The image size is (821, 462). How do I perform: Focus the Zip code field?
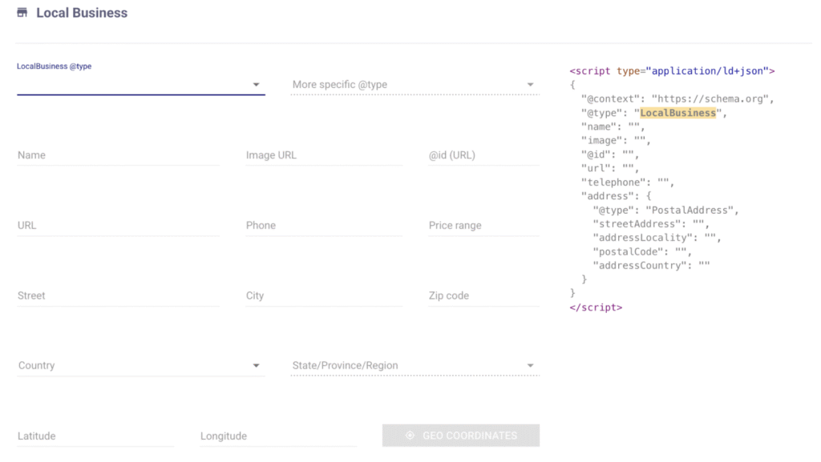pos(483,295)
